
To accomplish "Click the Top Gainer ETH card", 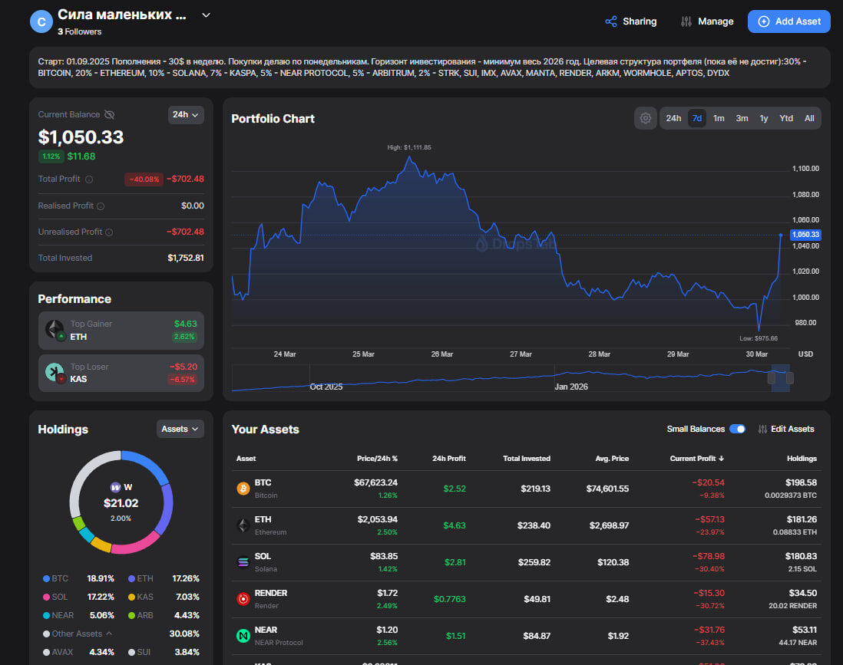I will pyautogui.click(x=121, y=331).
